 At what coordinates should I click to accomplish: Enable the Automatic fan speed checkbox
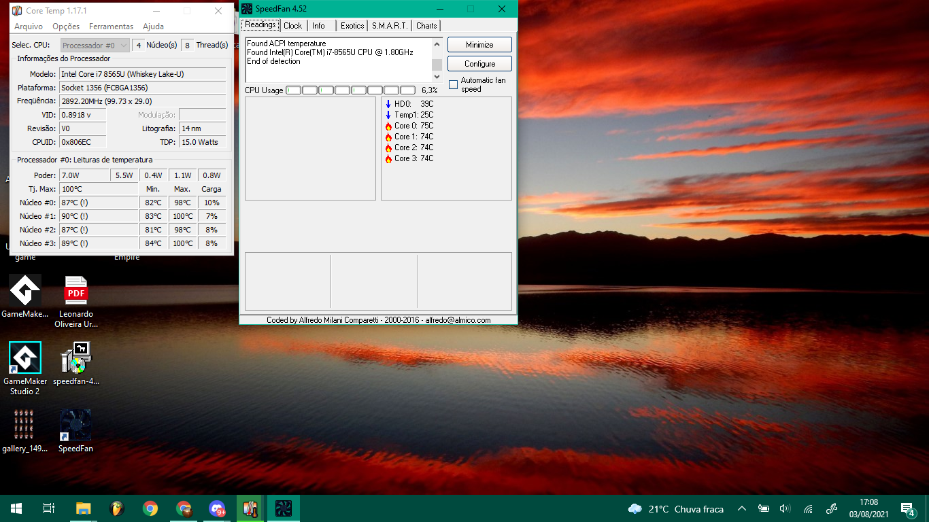pyautogui.click(x=453, y=85)
